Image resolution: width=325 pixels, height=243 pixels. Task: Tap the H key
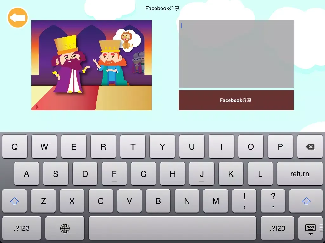click(x=173, y=174)
